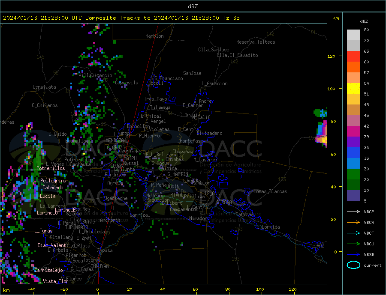Click the Clla.El_Cavadito place label

click(237, 55)
